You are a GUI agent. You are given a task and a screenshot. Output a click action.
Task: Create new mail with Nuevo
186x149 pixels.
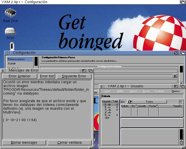(x=176, y=91)
